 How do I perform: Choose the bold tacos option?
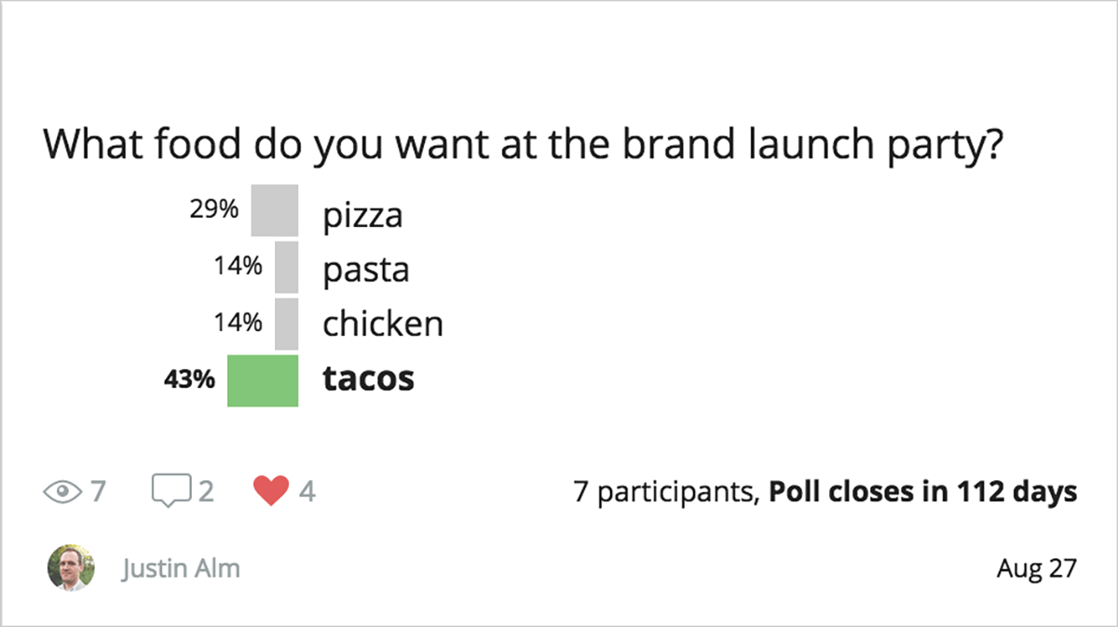pyautogui.click(x=369, y=380)
